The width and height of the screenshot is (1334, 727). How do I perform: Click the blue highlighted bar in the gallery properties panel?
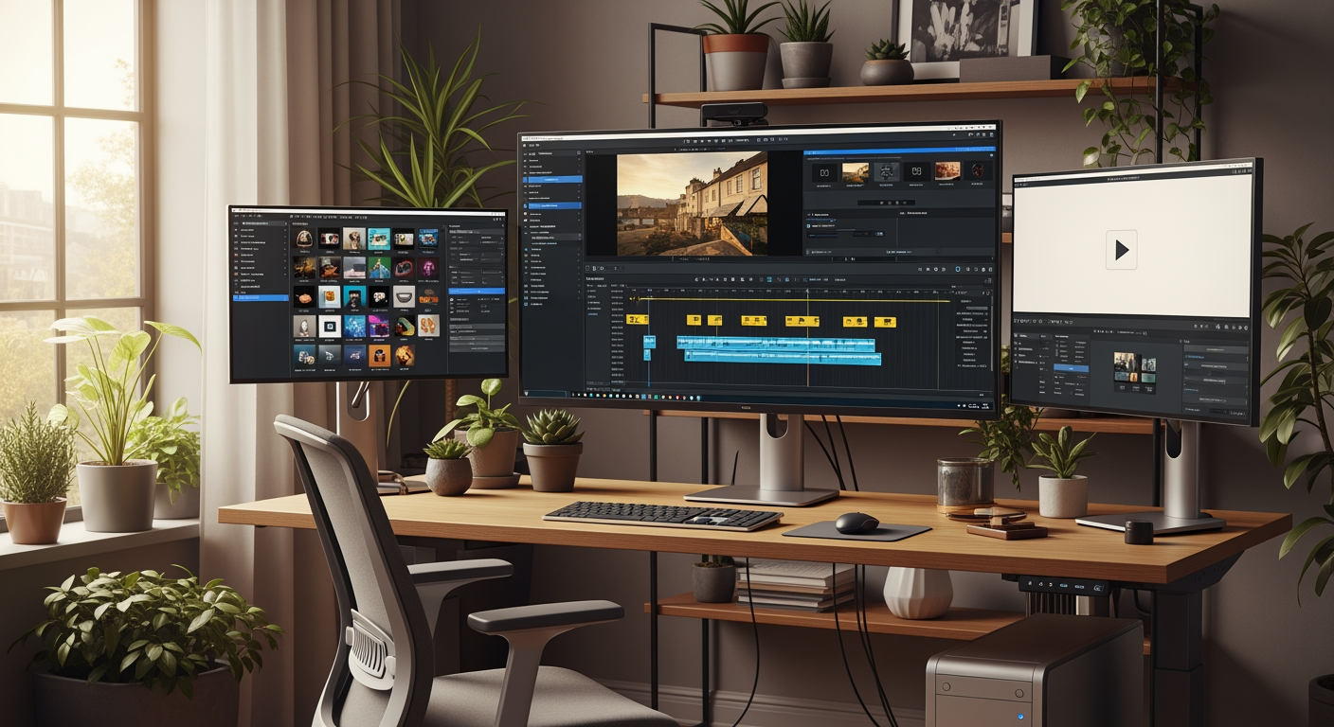click(476, 291)
